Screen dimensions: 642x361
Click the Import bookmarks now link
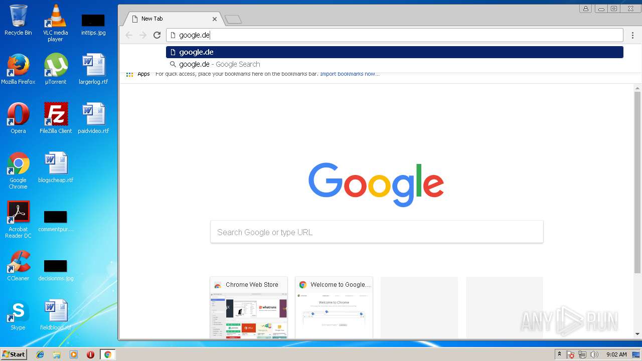(350, 74)
